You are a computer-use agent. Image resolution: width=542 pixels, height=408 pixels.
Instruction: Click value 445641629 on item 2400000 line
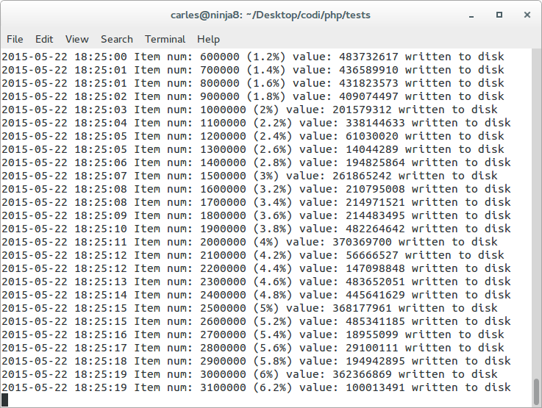[375, 295]
